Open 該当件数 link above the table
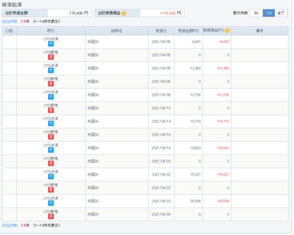This screenshot has width=294, height=235. tap(10, 21)
